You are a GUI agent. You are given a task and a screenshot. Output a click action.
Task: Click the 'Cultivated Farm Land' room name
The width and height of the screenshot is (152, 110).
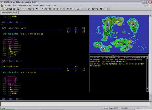click(x=13, y=28)
